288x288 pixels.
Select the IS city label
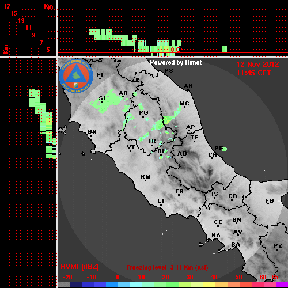point(215,194)
